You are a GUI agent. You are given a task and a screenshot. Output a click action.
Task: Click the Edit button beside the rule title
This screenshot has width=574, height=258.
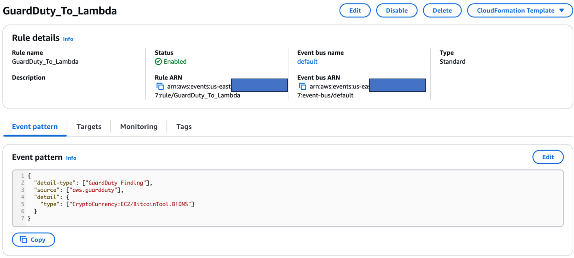355,11
